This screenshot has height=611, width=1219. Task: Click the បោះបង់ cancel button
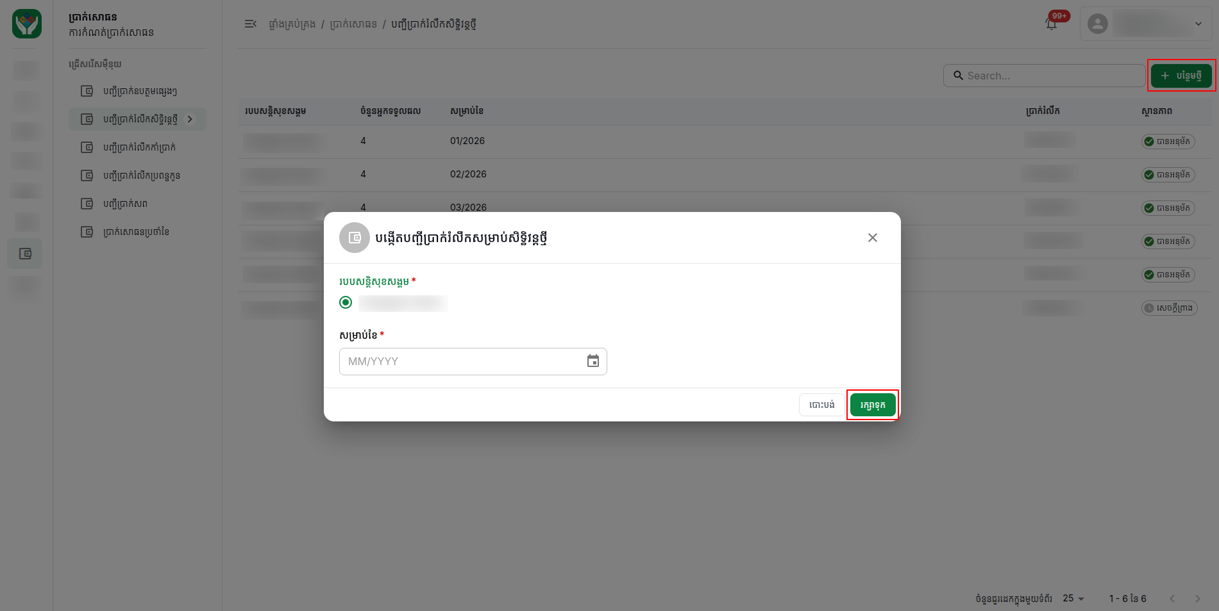click(x=821, y=405)
